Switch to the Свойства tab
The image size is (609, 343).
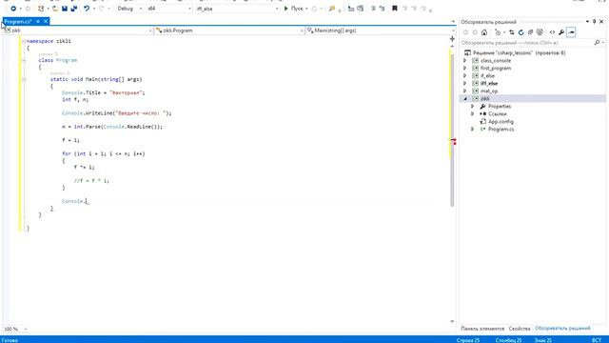[x=520, y=329]
